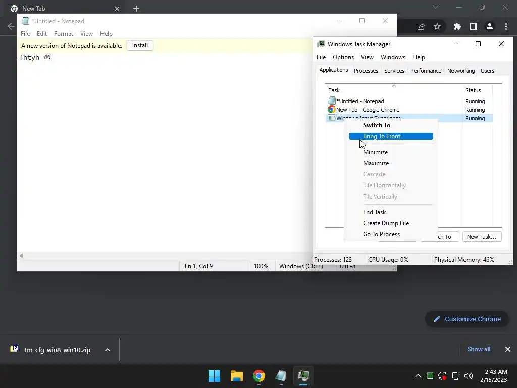517x388 pixels.
Task: Select the Applications tab
Action: (334, 70)
